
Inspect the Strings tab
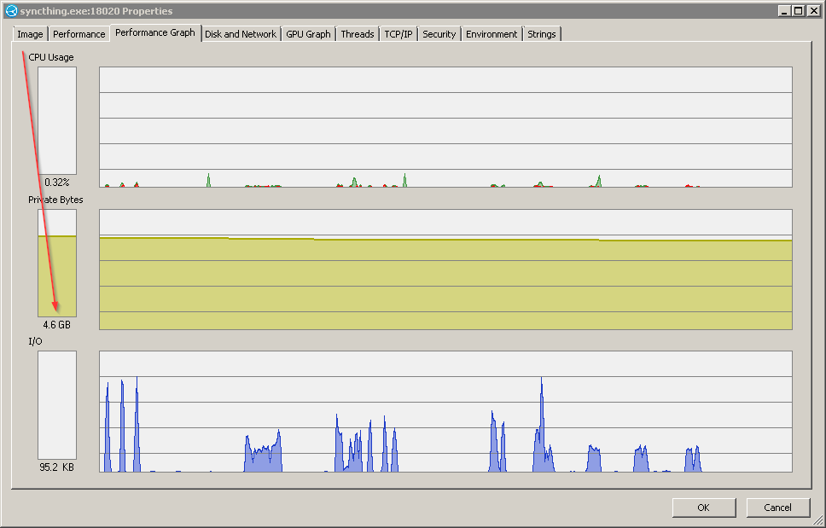[542, 33]
